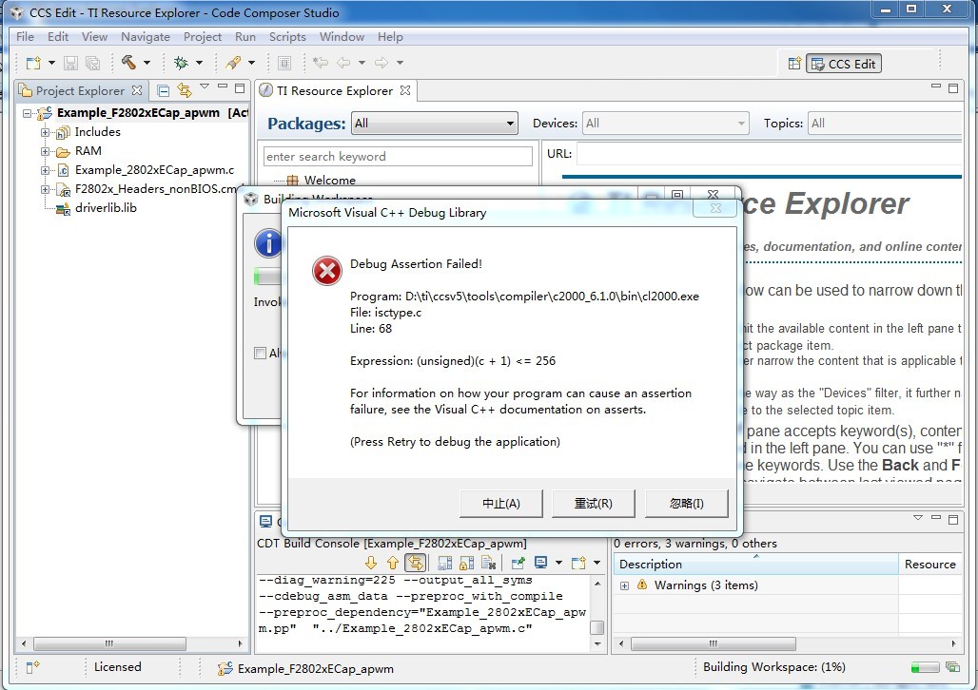Click the URL input field
The image size is (978, 690).
pyautogui.click(x=769, y=154)
